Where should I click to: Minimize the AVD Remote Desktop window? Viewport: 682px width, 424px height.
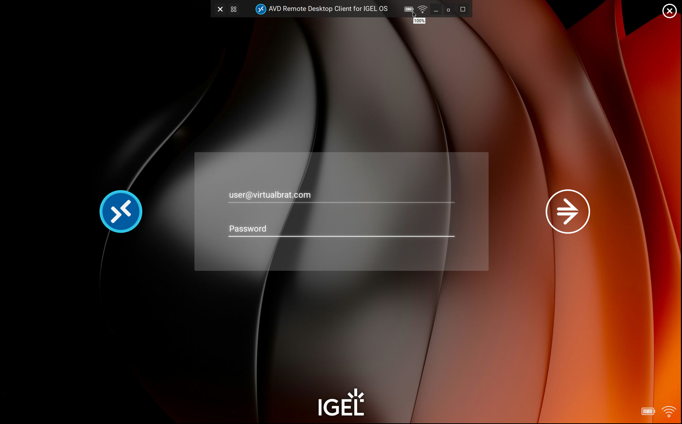point(436,10)
